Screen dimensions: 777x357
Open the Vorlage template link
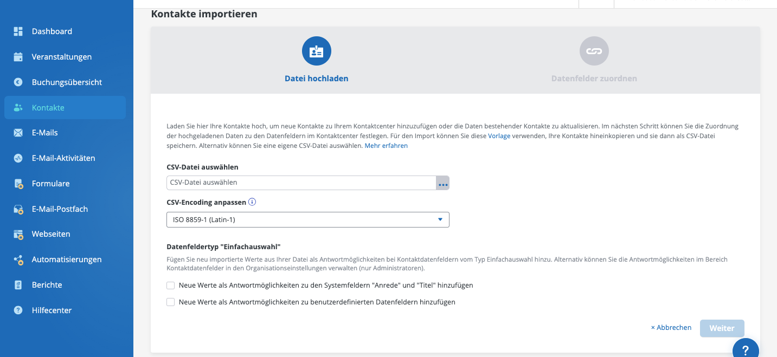point(499,136)
